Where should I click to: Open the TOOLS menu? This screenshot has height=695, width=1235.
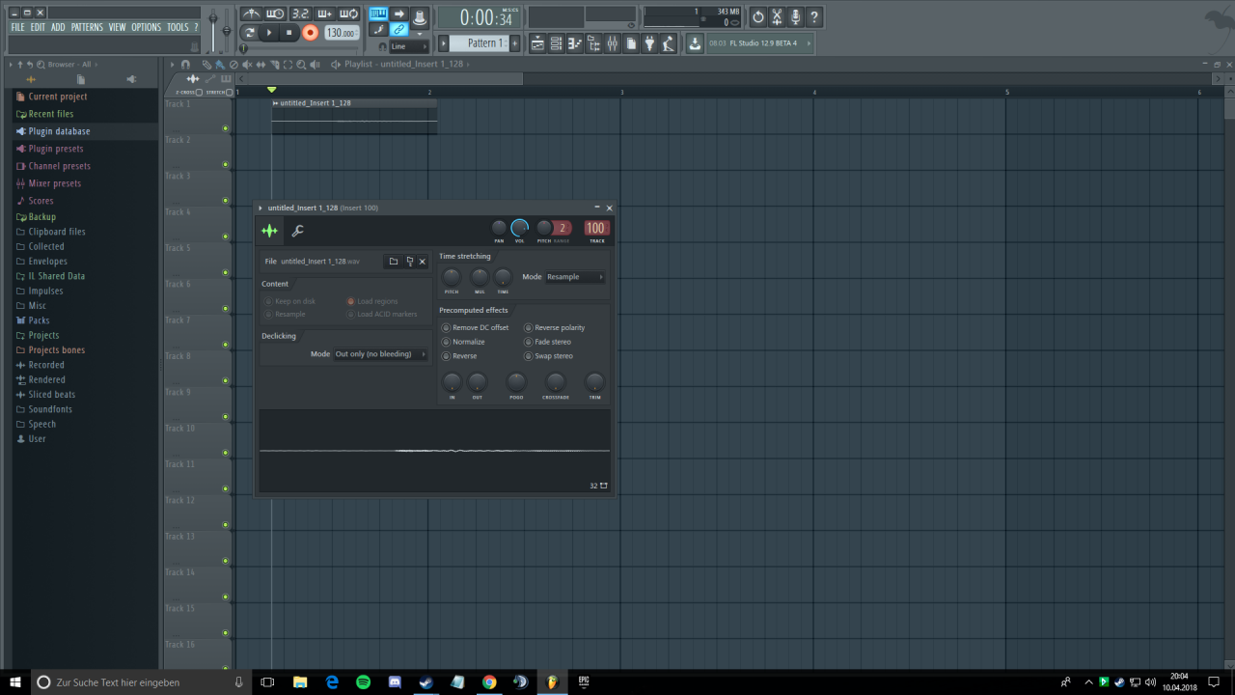[178, 27]
